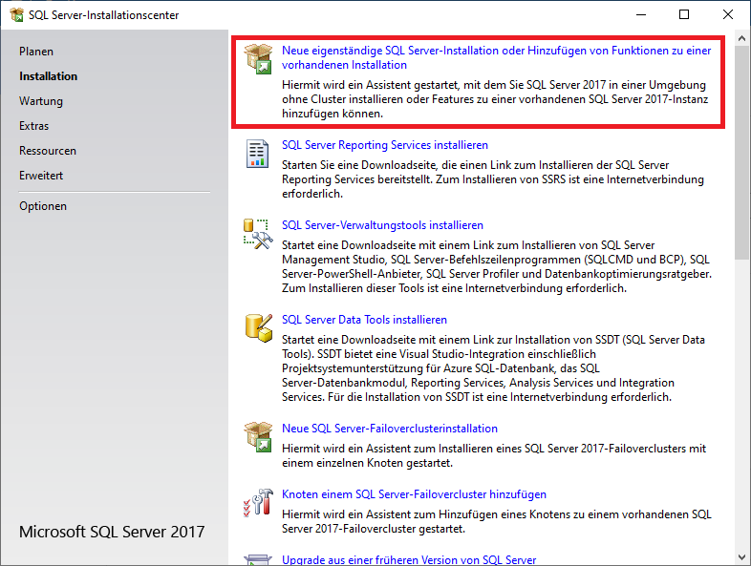Click the Failoverclusterinstallation box icon
The height and width of the screenshot is (566, 751).
click(258, 437)
